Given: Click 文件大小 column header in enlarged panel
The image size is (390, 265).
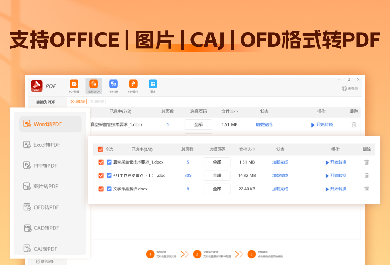Looking at the screenshot, I should [247, 150].
